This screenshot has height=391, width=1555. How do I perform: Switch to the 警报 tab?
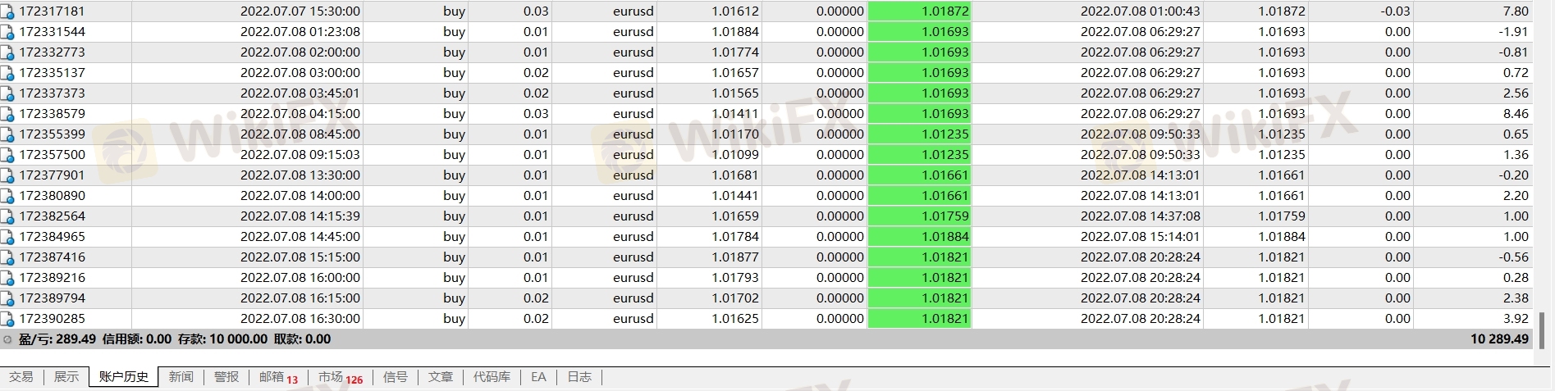tap(226, 377)
